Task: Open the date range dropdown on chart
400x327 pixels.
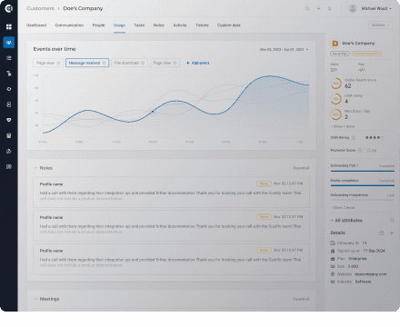Action: click(x=284, y=49)
